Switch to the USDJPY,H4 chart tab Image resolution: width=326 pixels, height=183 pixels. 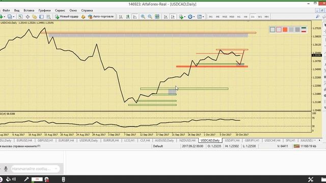232,140
